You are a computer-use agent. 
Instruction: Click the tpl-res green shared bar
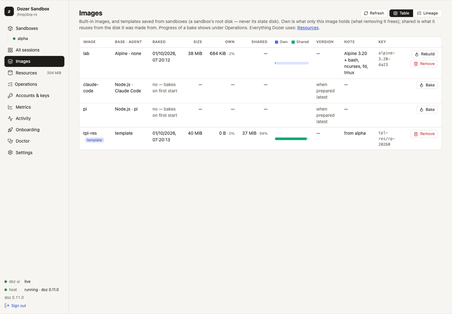[291, 139]
